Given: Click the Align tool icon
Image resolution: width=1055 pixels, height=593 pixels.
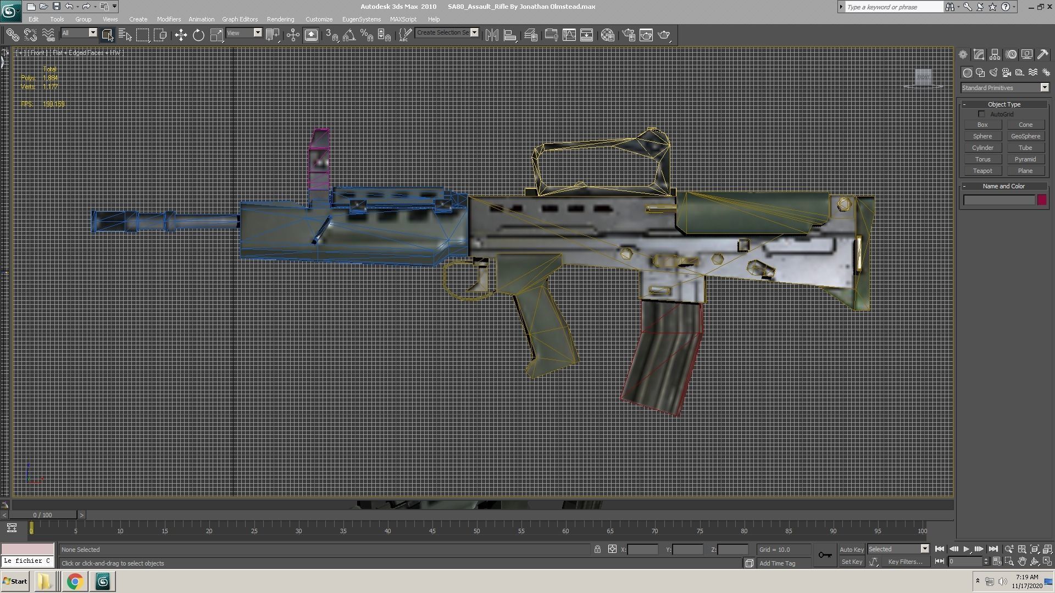Looking at the screenshot, I should click(510, 35).
